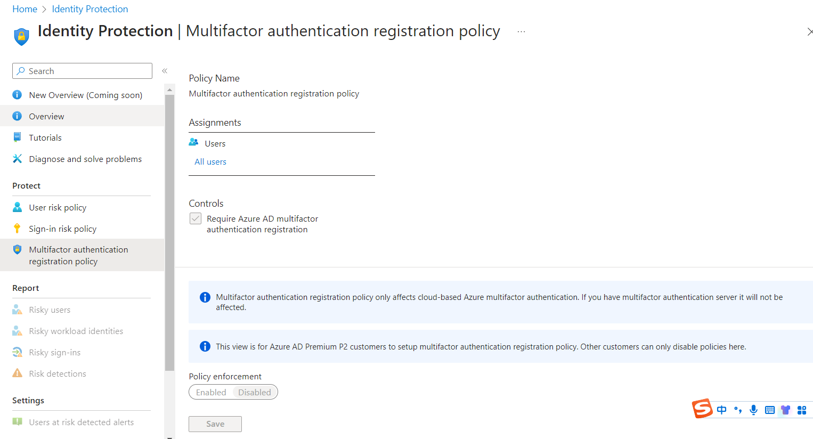Toggle the punctuation mode icon

click(x=738, y=410)
